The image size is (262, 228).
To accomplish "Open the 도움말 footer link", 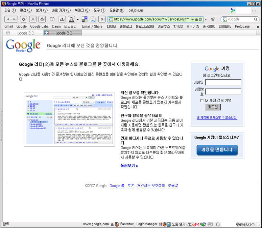I will [173, 186].
